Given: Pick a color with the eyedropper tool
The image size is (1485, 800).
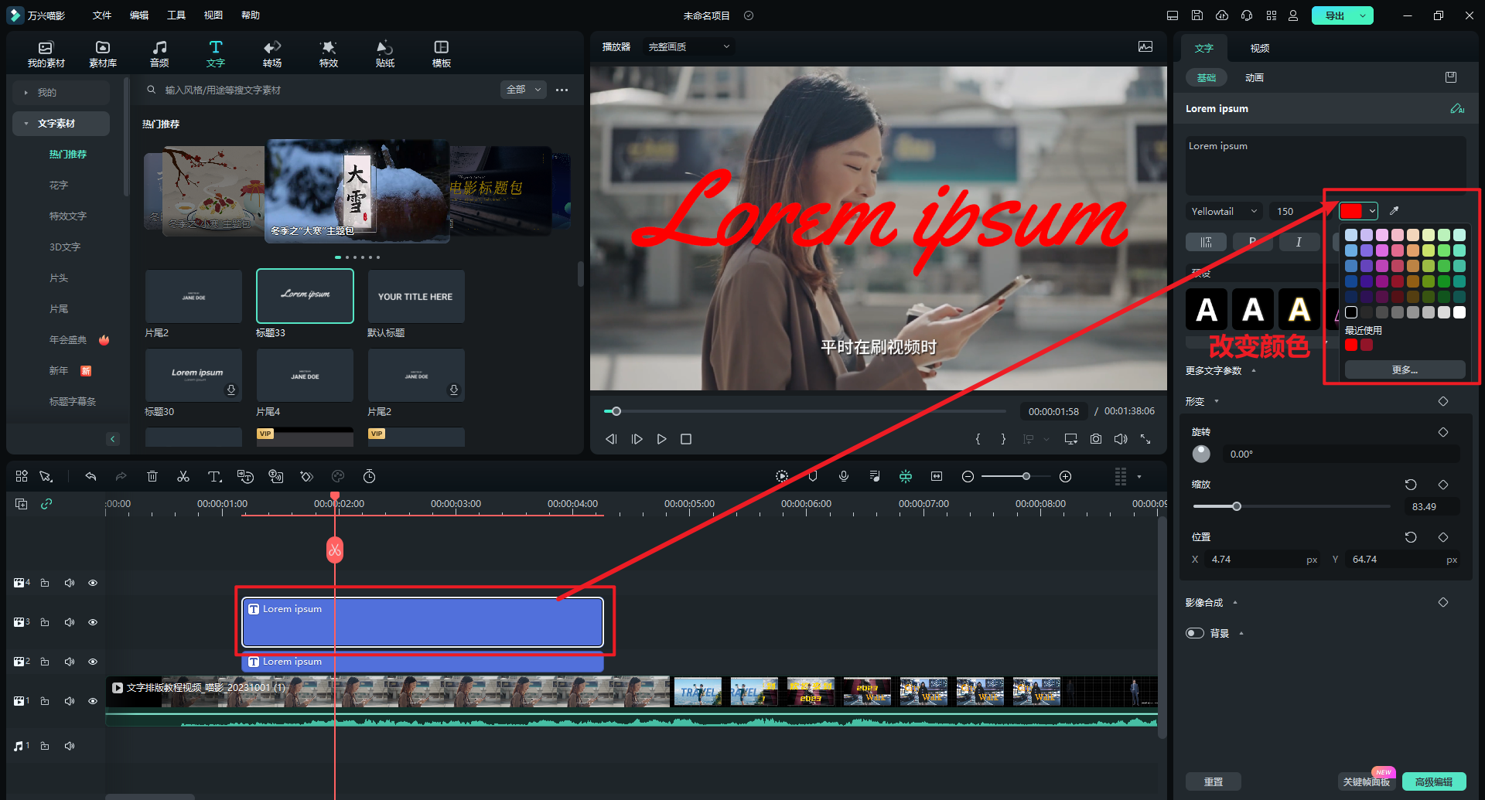Looking at the screenshot, I should point(1395,211).
